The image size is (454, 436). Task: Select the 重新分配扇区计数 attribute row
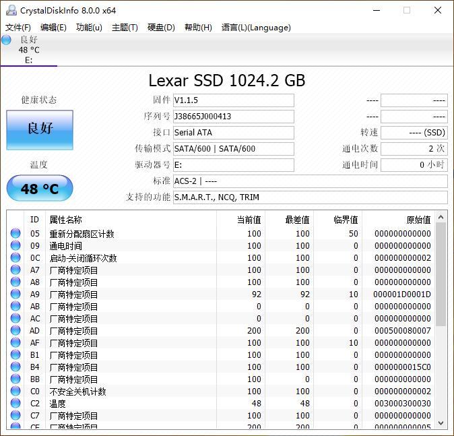click(222, 233)
